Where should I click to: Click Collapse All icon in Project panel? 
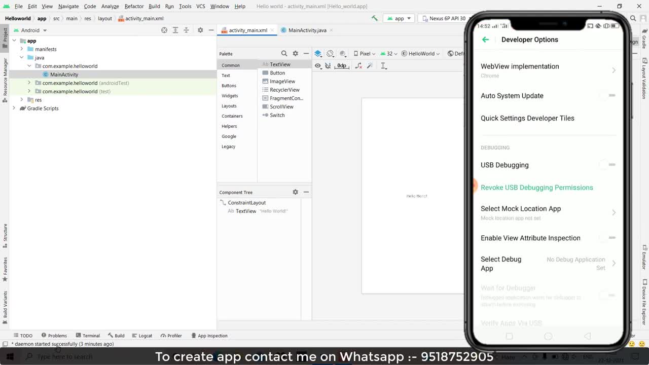pos(186,30)
